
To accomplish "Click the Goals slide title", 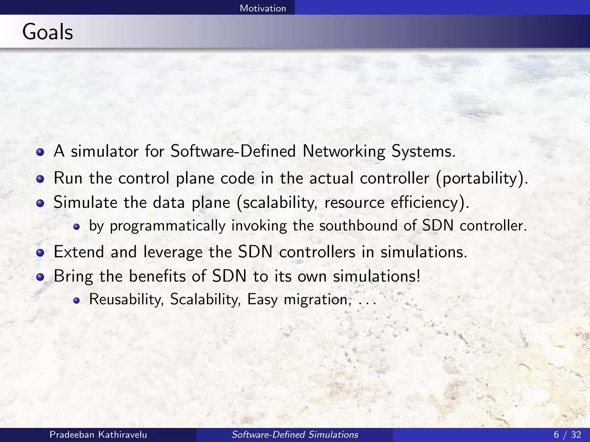I will pos(48,32).
